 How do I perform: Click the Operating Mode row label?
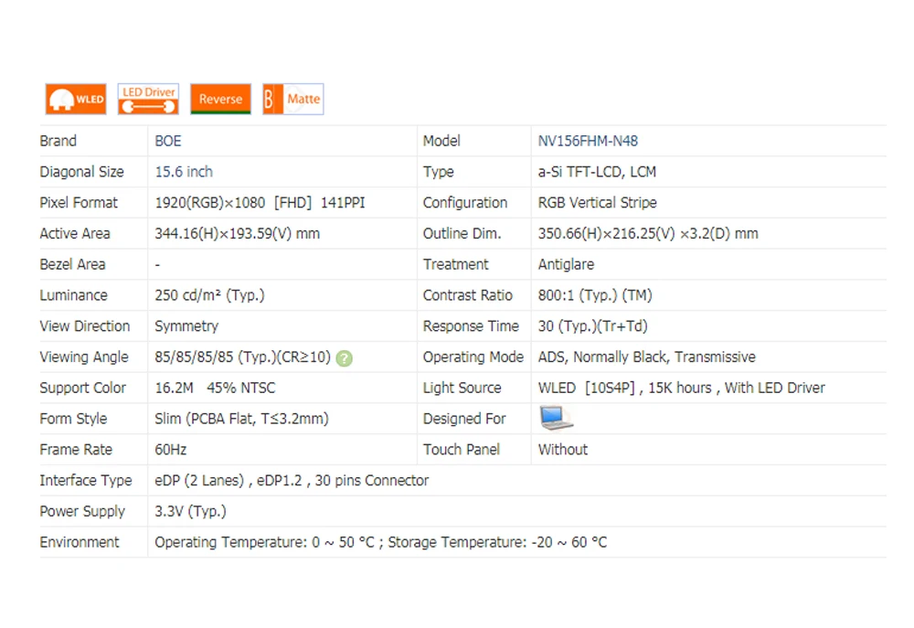473,357
